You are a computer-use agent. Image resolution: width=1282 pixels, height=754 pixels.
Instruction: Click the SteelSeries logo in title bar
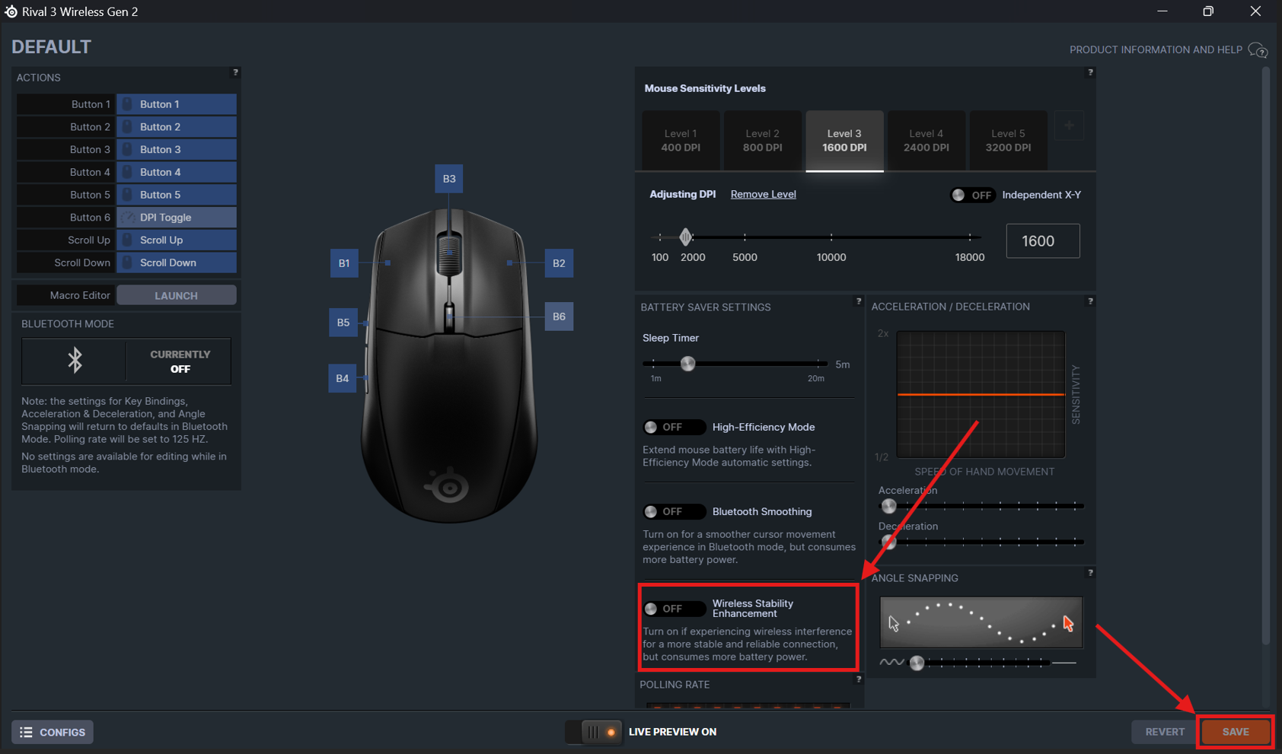tap(11, 11)
